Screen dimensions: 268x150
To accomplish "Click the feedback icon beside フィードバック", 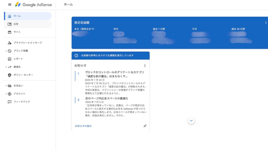I will click(x=10, y=102).
